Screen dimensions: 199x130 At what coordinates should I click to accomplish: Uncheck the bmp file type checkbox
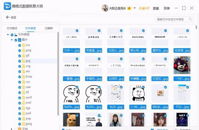point(20,77)
